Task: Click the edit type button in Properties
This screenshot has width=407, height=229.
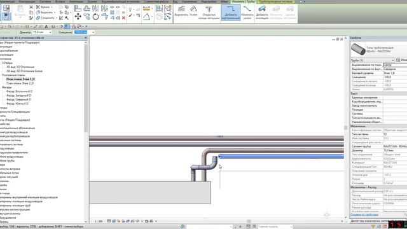Action: tap(401, 60)
